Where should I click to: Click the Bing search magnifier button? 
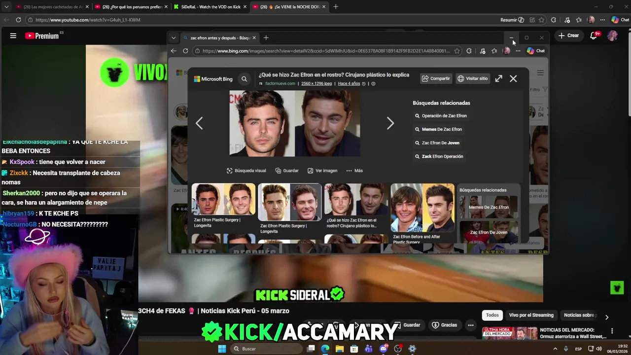coord(244,79)
